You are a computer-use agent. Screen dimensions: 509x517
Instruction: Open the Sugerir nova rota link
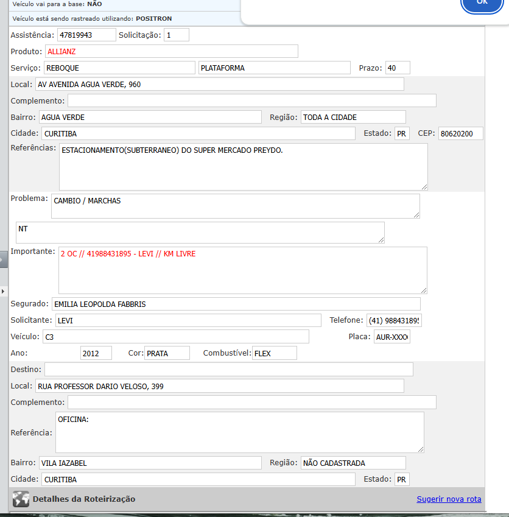click(x=449, y=499)
